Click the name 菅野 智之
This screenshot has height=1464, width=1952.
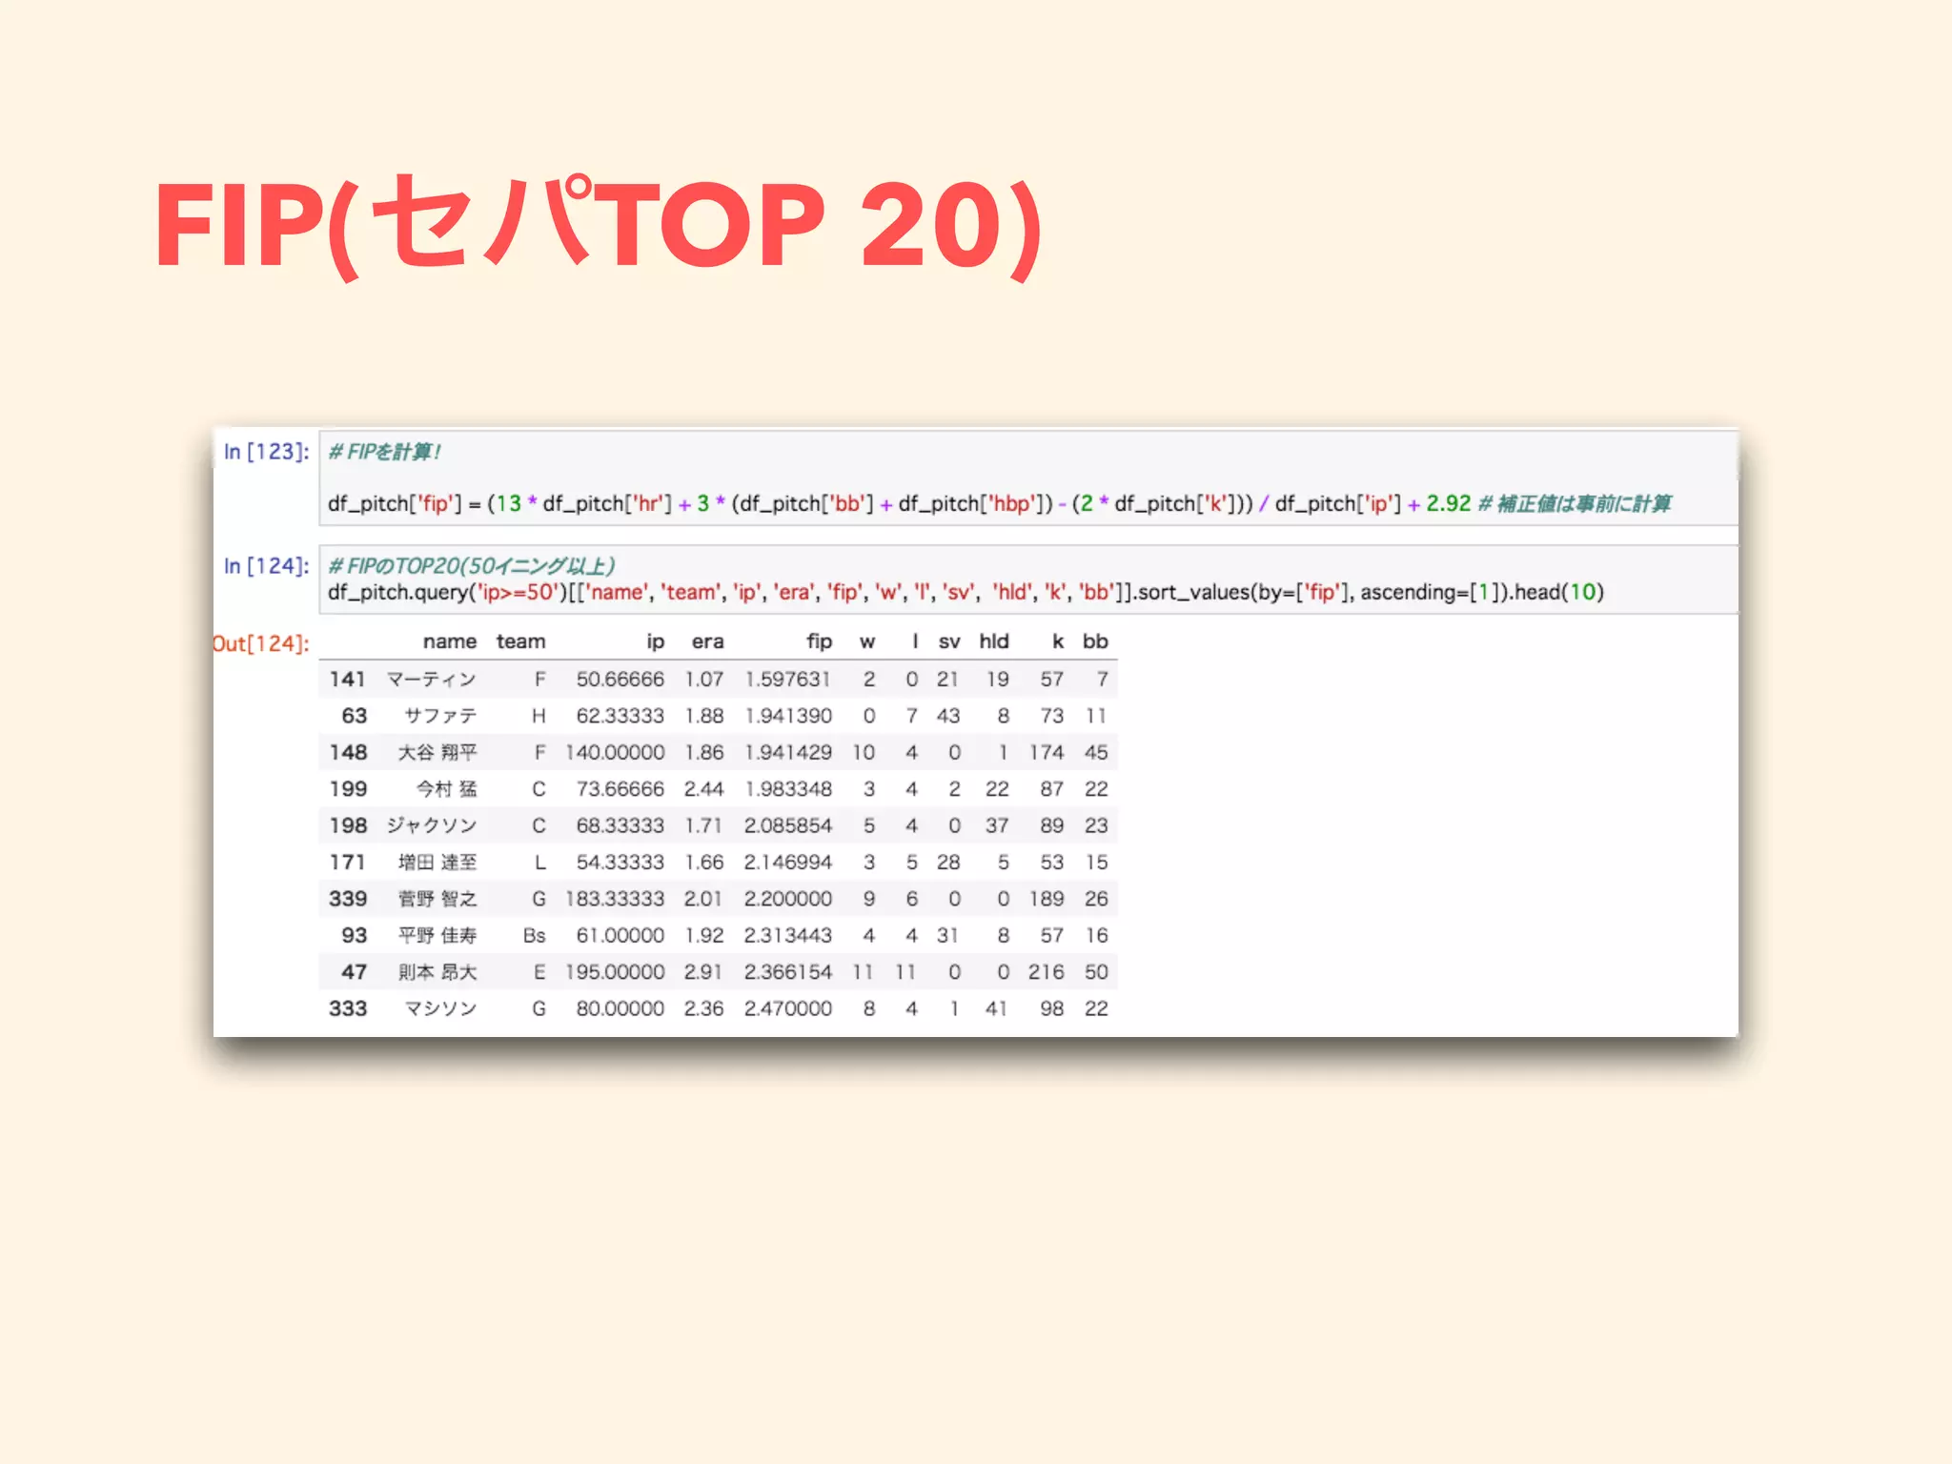coord(437,899)
